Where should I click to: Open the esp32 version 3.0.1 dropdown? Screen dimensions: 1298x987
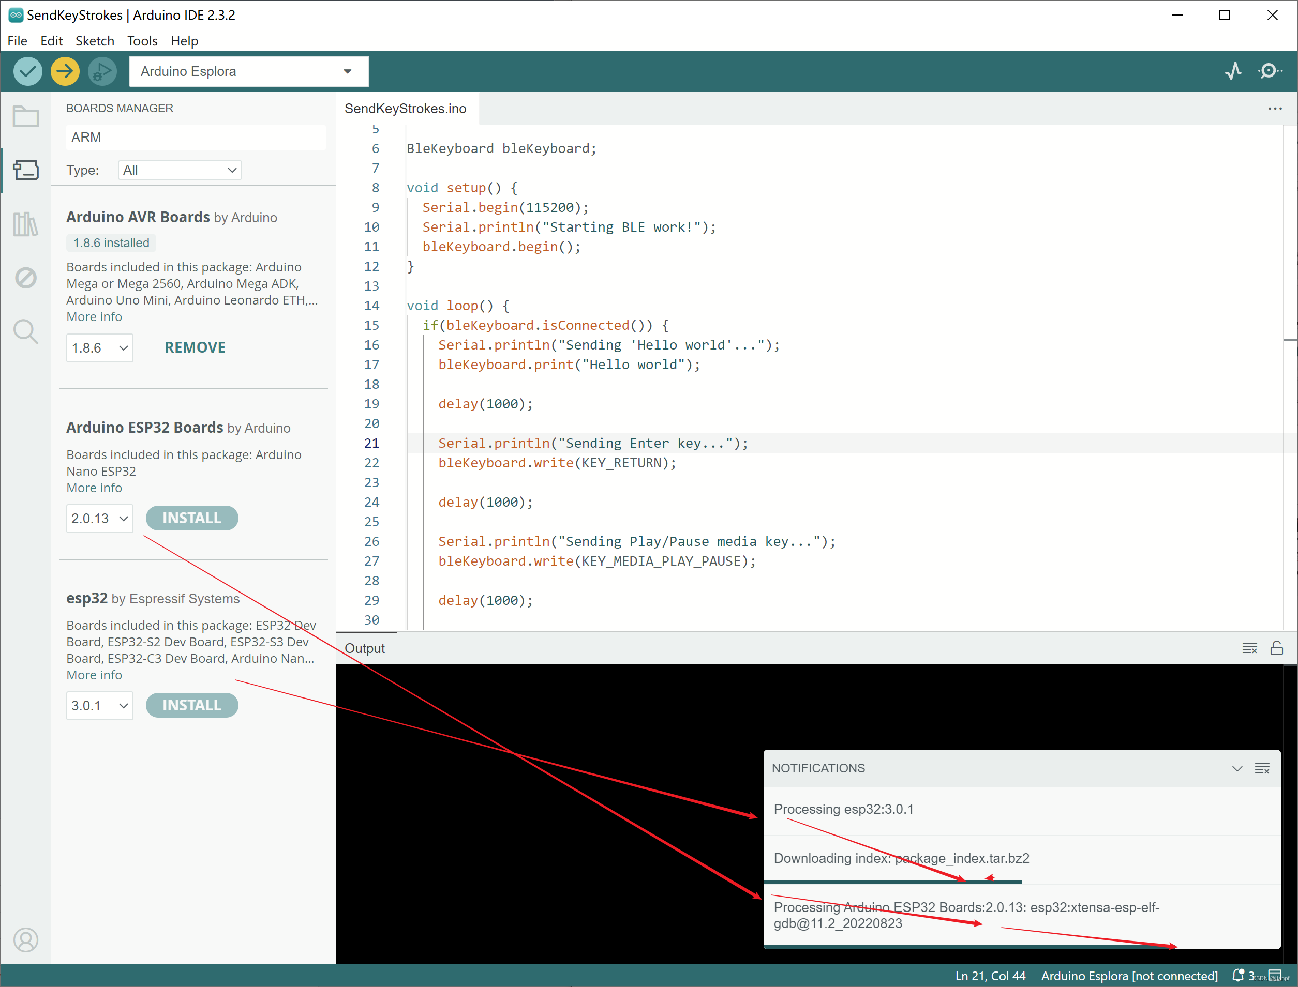pyautogui.click(x=99, y=705)
